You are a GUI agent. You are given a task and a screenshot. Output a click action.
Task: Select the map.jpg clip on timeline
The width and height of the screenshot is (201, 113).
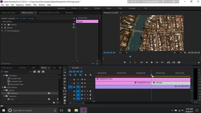point(171,83)
